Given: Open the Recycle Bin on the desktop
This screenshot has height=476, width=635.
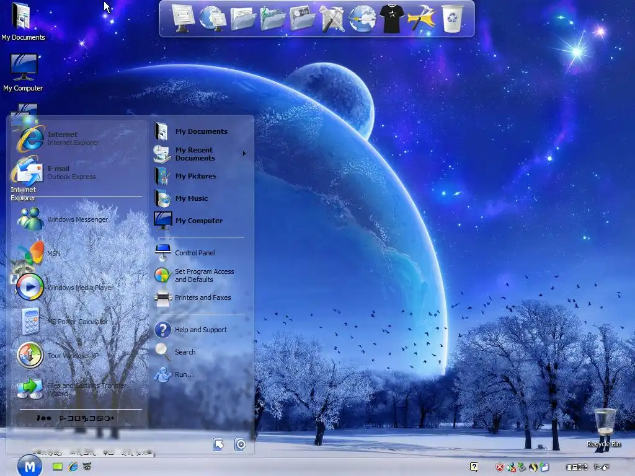Looking at the screenshot, I should (x=604, y=428).
